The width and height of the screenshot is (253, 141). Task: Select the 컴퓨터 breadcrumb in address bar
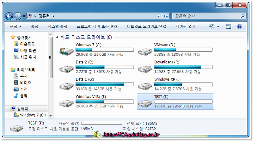[x=44, y=16]
